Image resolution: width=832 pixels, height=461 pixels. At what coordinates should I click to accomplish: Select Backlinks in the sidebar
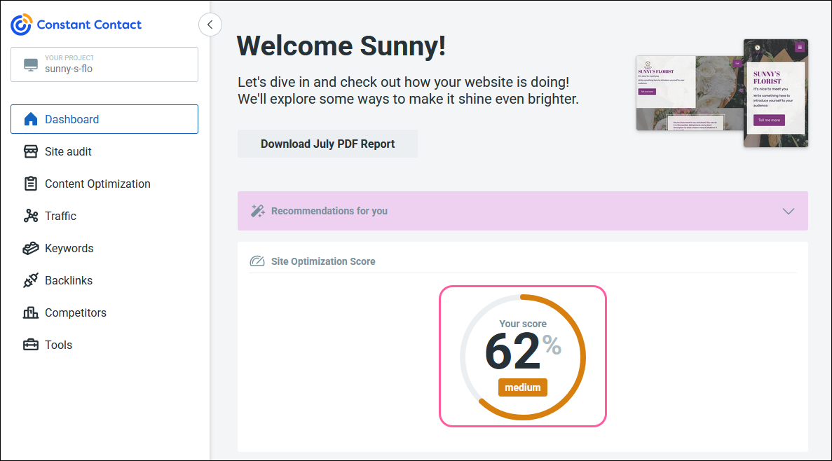[104, 280]
